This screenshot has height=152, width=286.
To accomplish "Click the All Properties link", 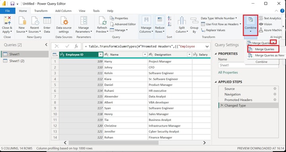I will (x=228, y=72).
